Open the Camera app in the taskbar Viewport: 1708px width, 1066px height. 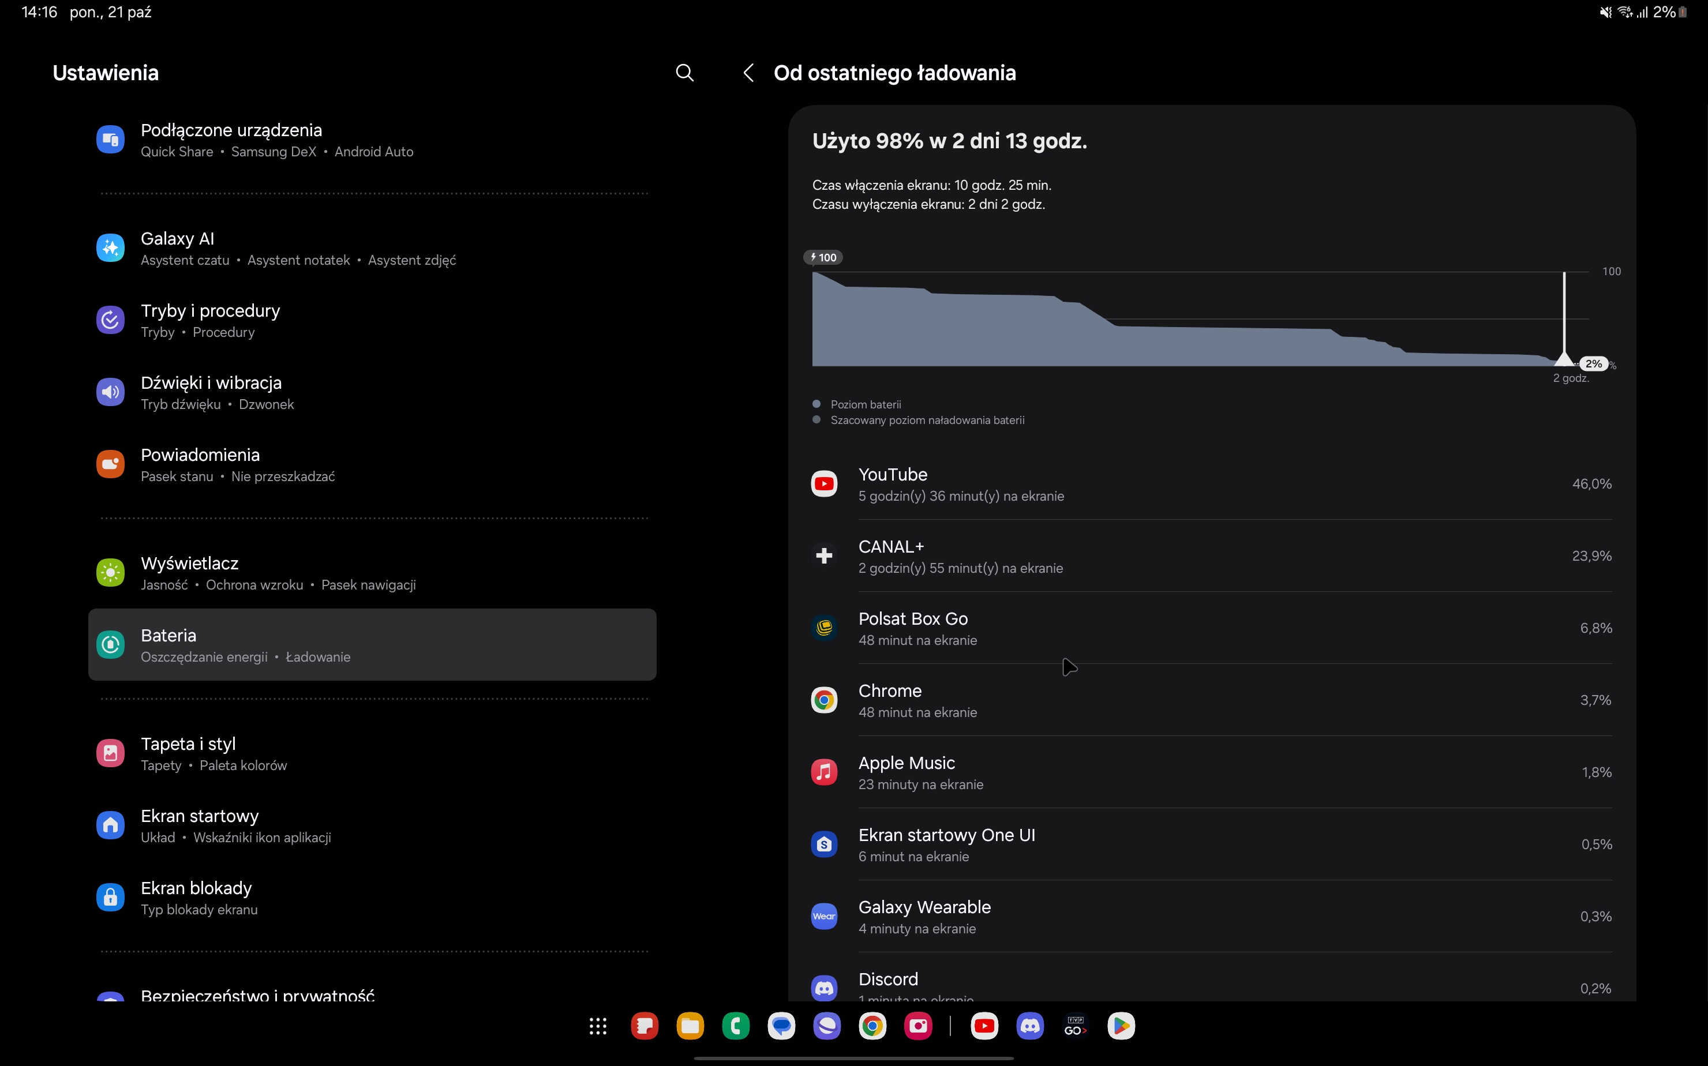point(917,1027)
